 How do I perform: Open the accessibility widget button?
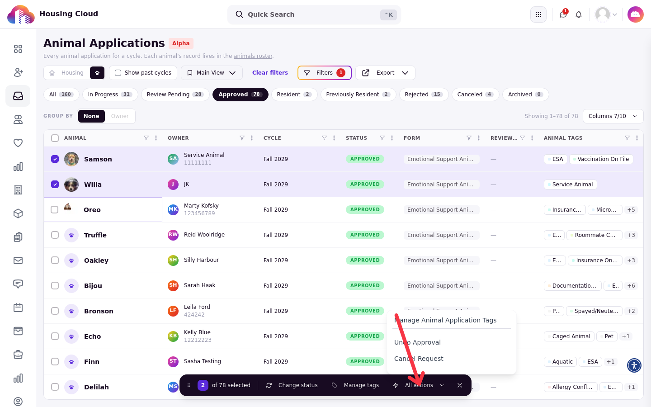(x=634, y=365)
